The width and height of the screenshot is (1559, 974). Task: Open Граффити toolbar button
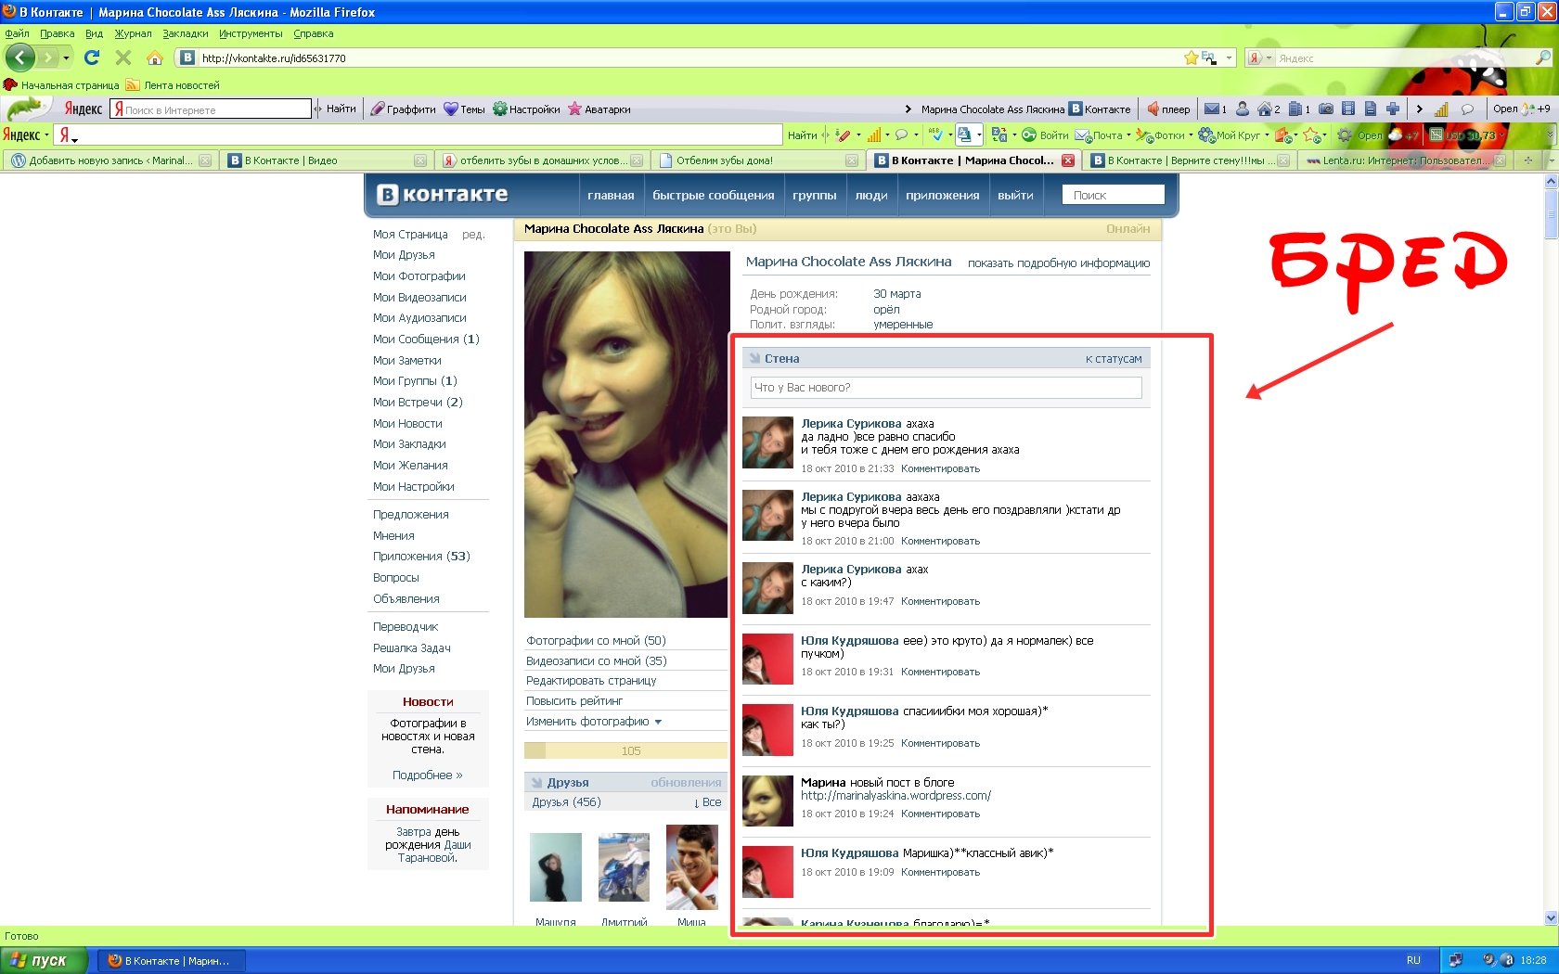pos(403,109)
